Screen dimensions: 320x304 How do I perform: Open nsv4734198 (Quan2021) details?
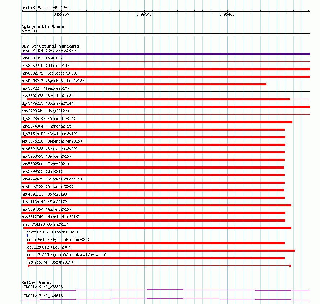point(46,224)
